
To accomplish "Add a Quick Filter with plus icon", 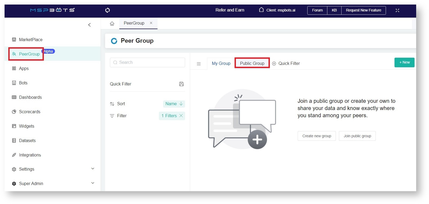I will coord(274,64).
